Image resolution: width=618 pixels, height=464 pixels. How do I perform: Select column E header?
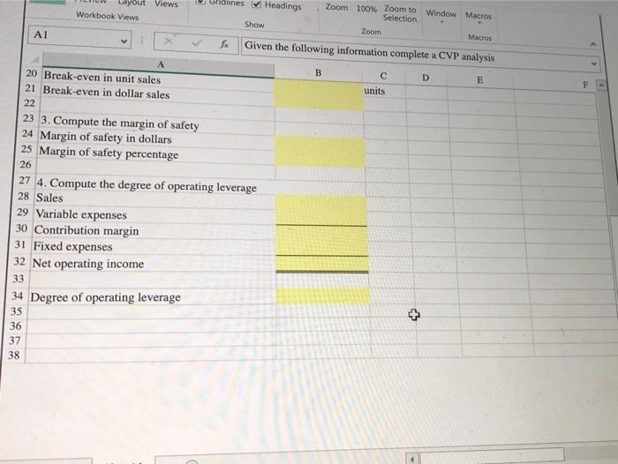(x=479, y=80)
